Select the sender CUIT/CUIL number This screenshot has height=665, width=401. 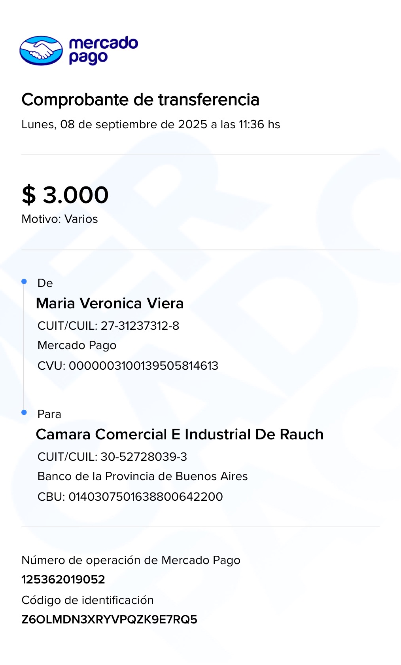(140, 326)
